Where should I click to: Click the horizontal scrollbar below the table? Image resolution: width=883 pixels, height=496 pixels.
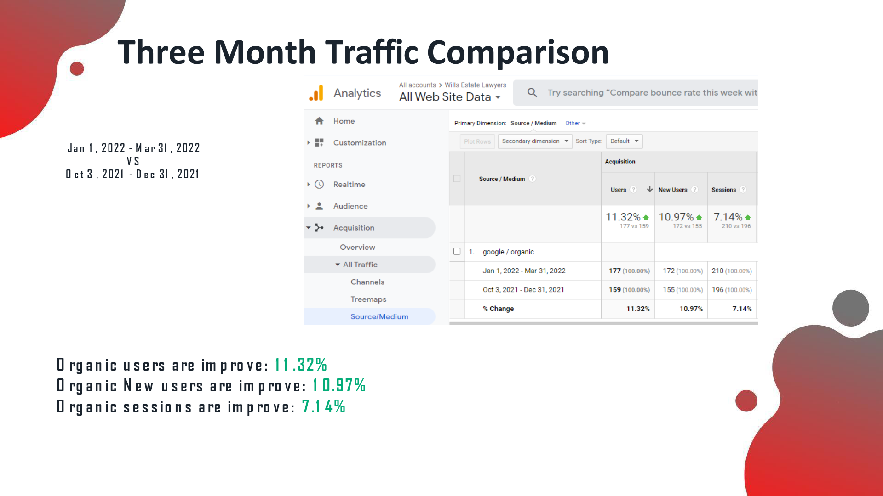coord(603,323)
